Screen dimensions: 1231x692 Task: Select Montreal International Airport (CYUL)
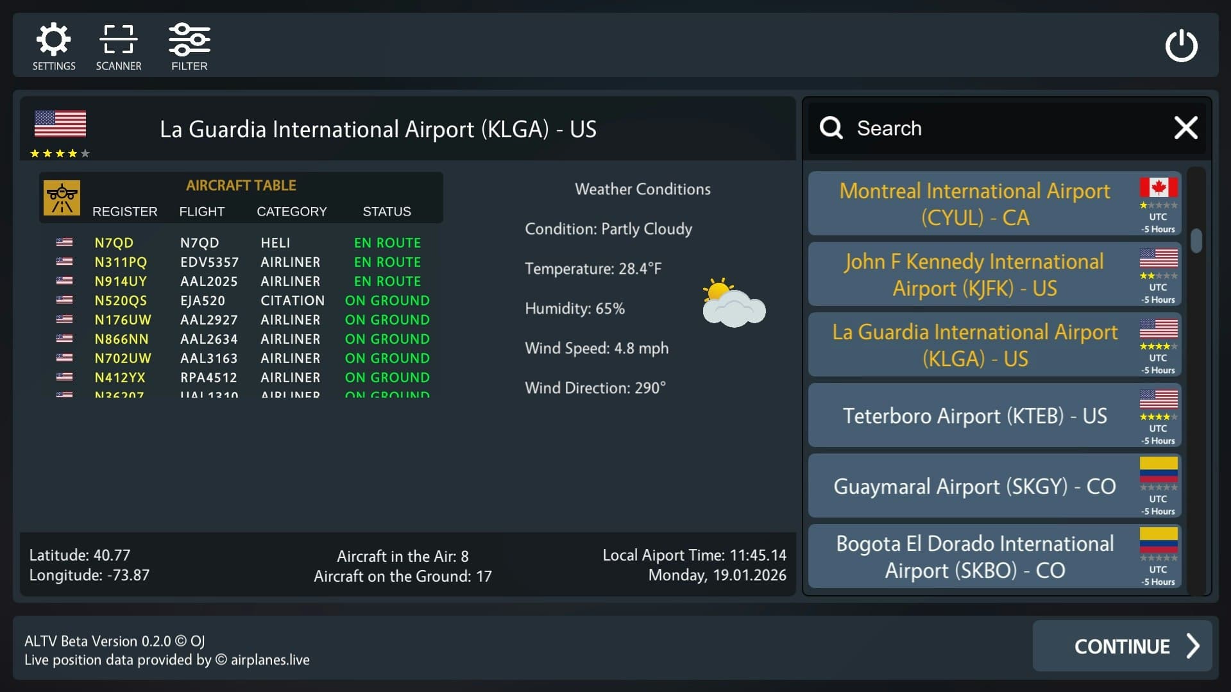pos(975,203)
